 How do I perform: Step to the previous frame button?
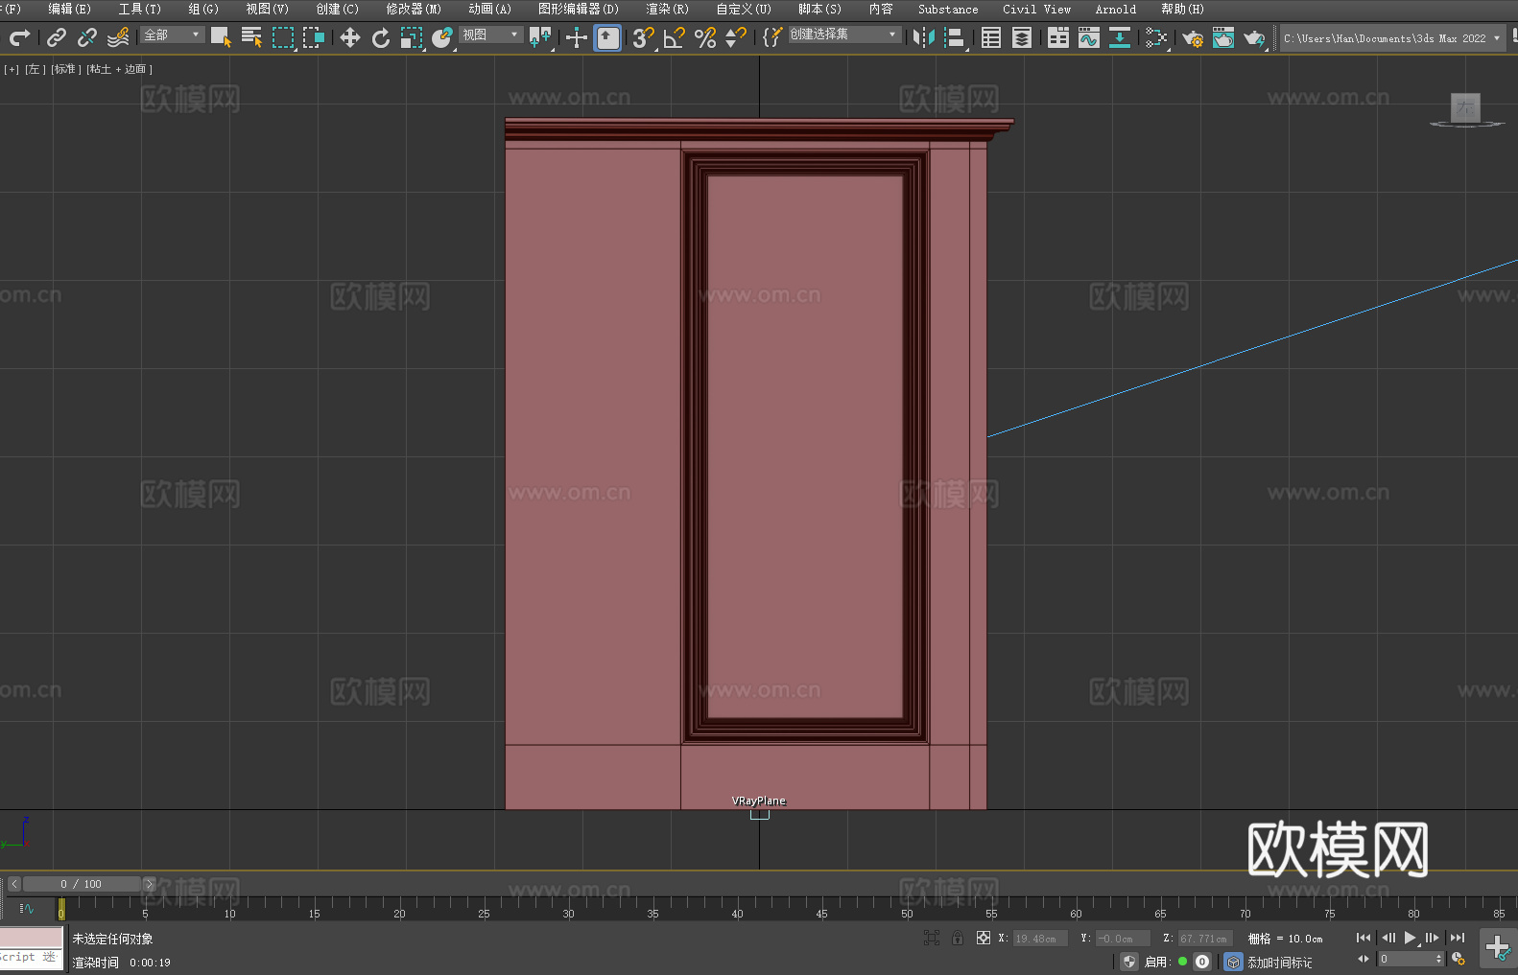pos(1388,938)
